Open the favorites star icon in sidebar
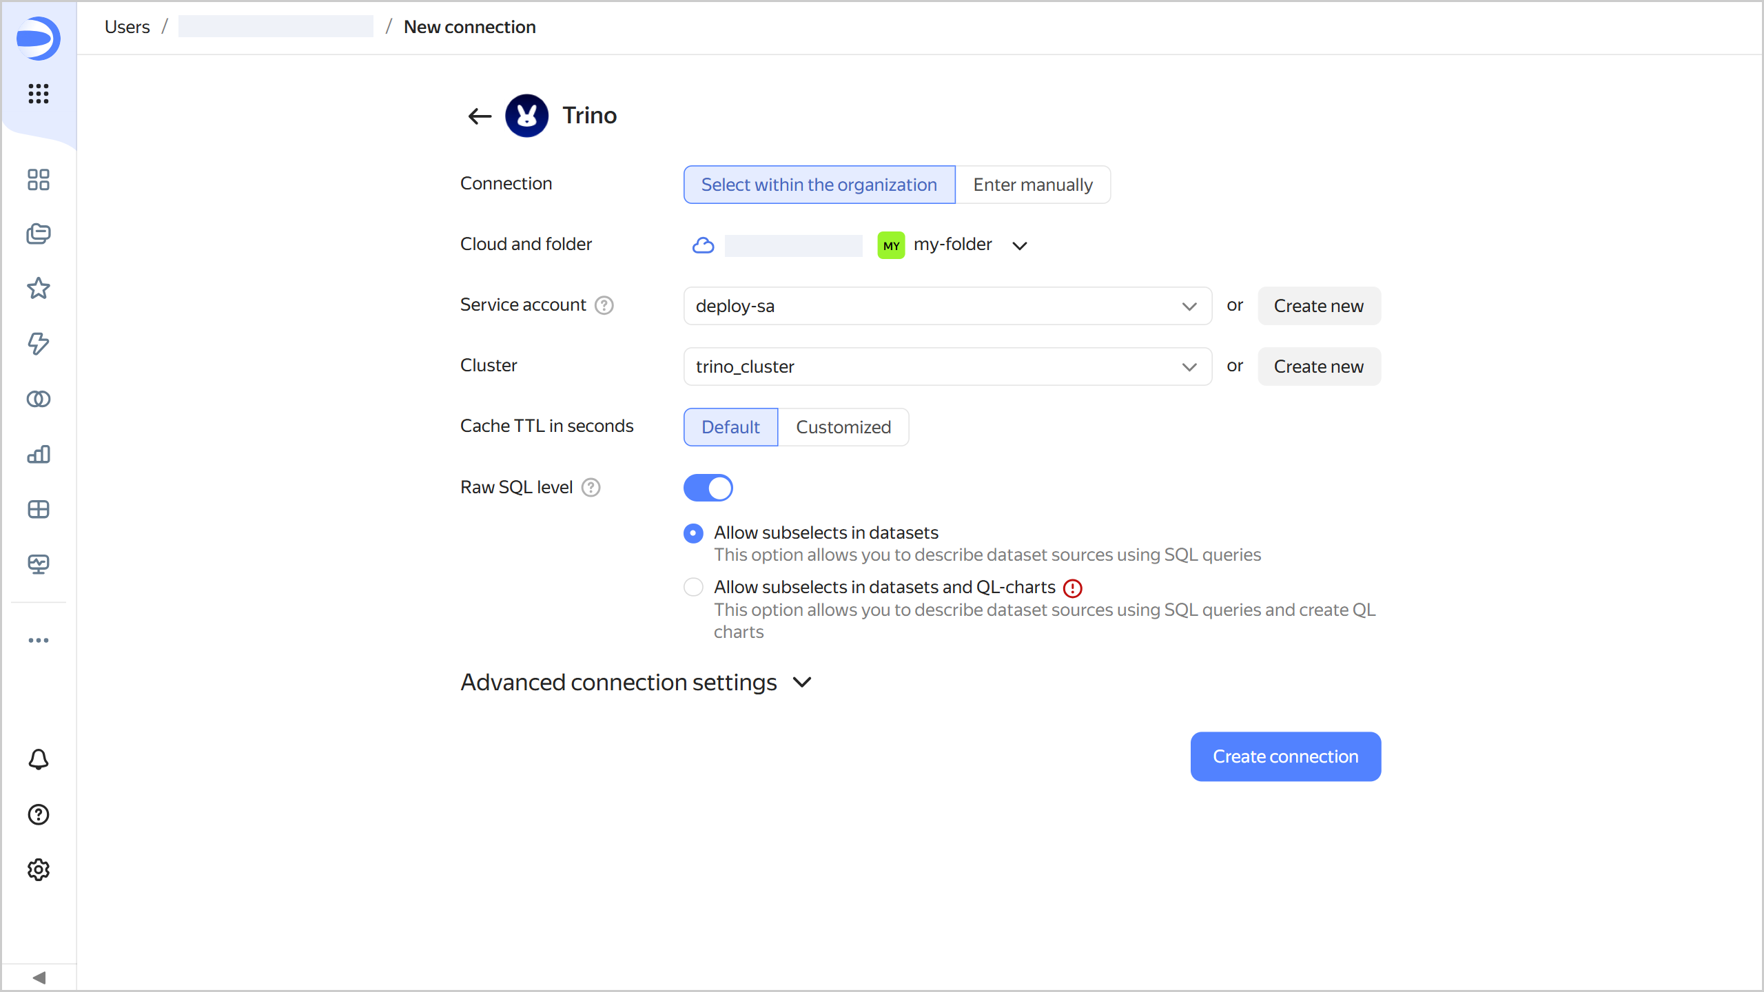The image size is (1764, 992). pos(39,288)
